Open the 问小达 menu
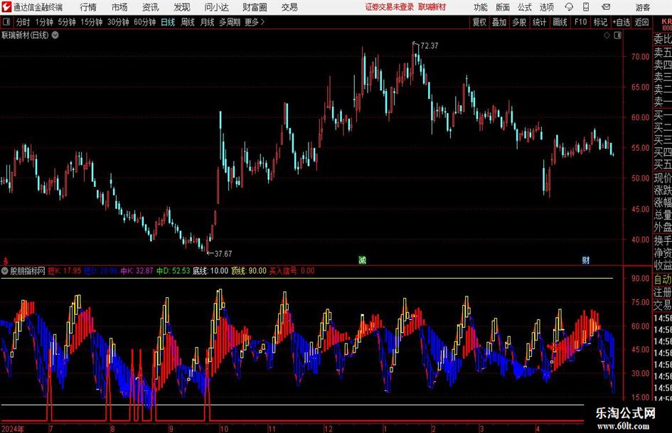The width and height of the screenshot is (672, 433). coord(216,7)
